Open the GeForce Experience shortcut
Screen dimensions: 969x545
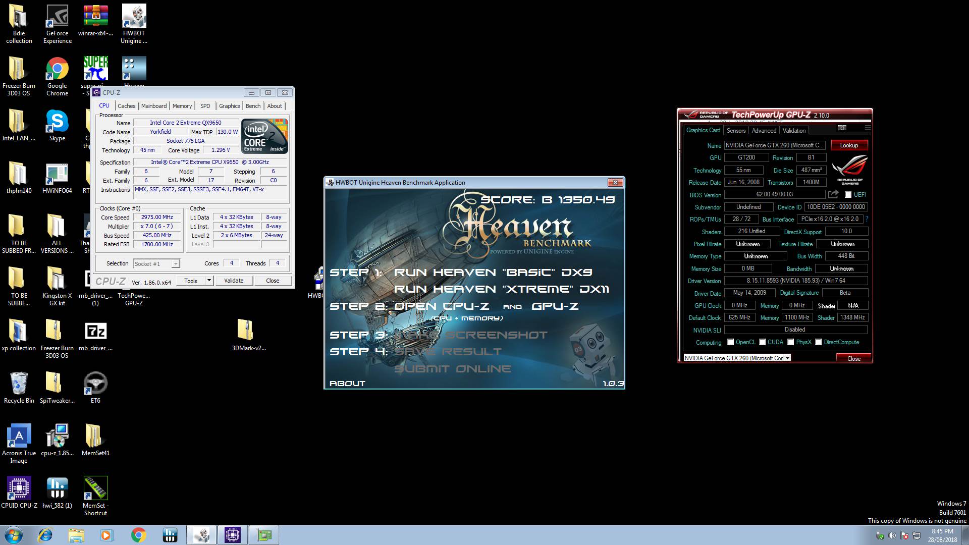coord(58,24)
